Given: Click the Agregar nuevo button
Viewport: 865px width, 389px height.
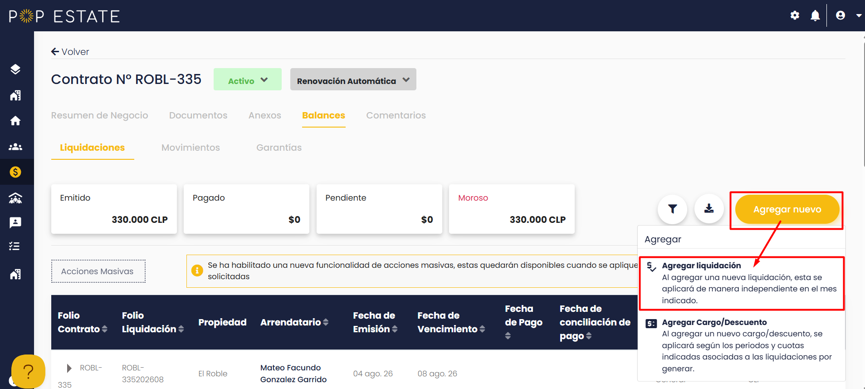Looking at the screenshot, I should coord(787,209).
